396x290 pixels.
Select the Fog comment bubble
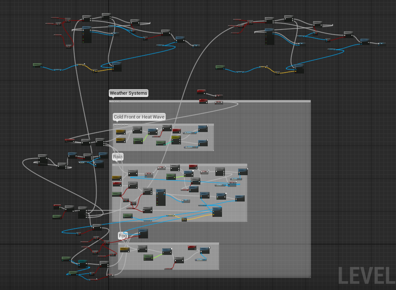click(x=123, y=236)
